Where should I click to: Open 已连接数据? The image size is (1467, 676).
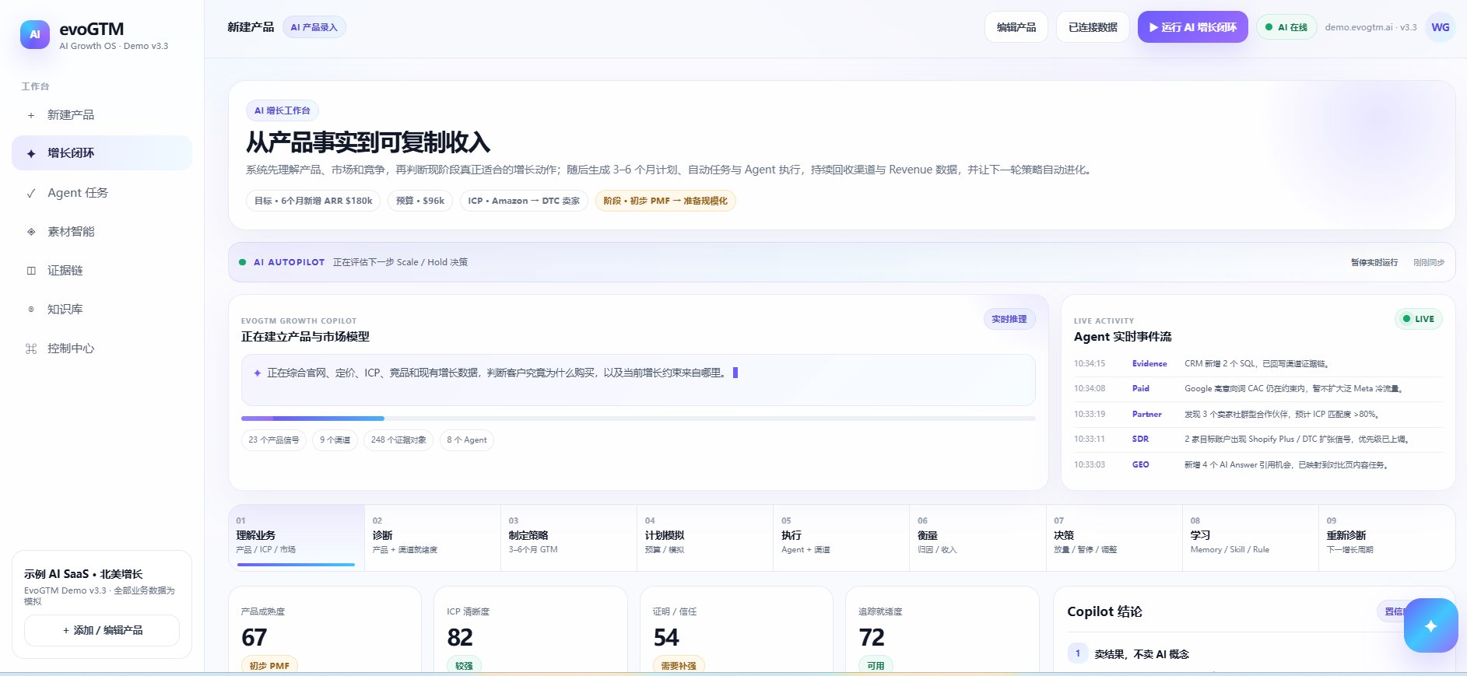1093,27
